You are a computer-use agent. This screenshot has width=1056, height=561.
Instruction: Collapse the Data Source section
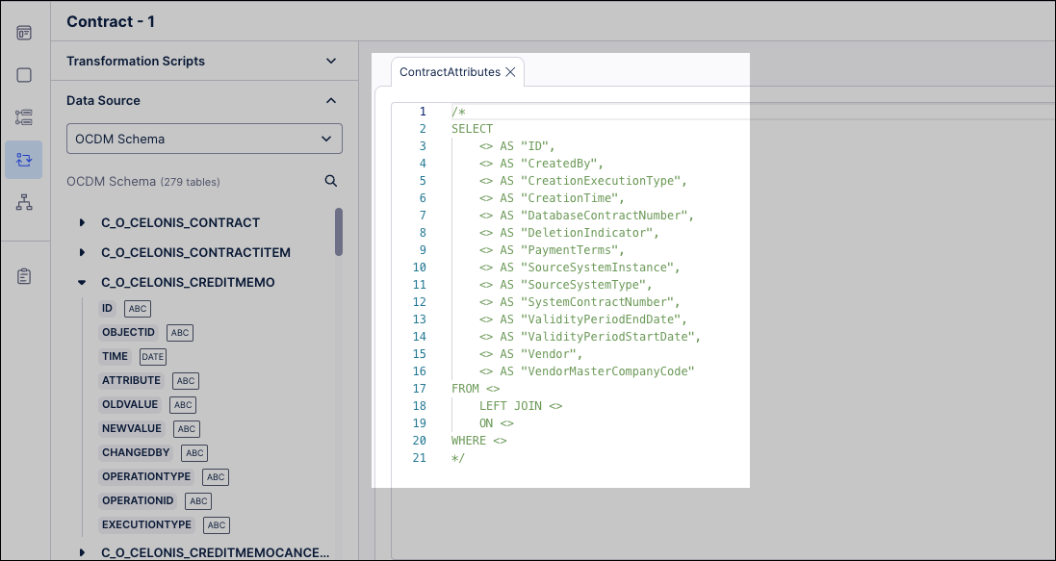click(x=330, y=100)
